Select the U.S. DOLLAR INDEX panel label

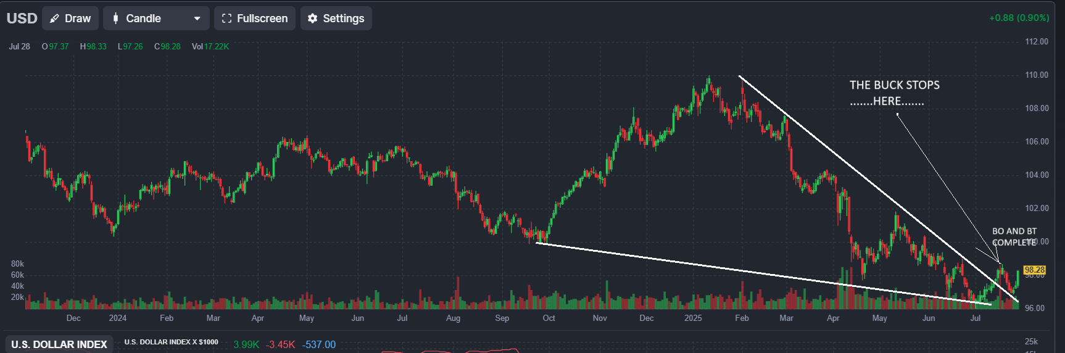[59, 344]
